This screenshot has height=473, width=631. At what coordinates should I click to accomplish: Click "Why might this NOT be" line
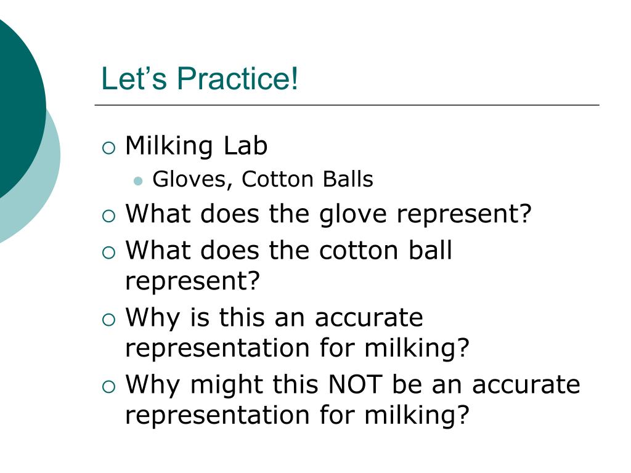(352, 384)
